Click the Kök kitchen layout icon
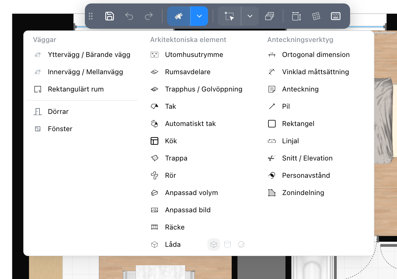The image size is (397, 279). 154,141
